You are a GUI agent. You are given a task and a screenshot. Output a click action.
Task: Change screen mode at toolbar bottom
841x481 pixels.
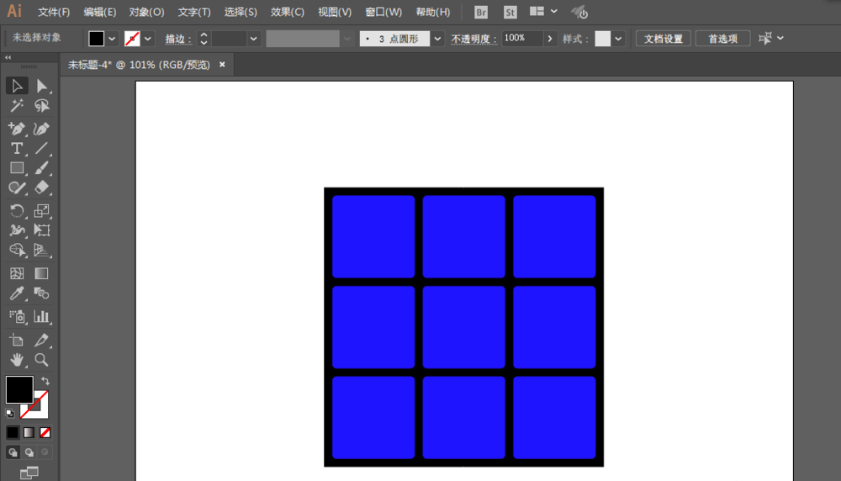click(29, 473)
